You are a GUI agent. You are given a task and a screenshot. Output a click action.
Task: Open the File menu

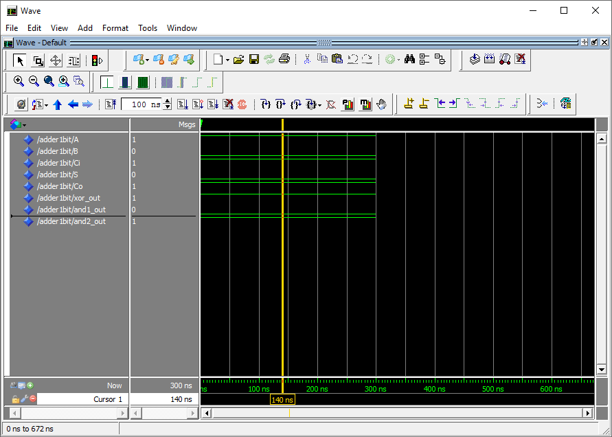coord(12,28)
